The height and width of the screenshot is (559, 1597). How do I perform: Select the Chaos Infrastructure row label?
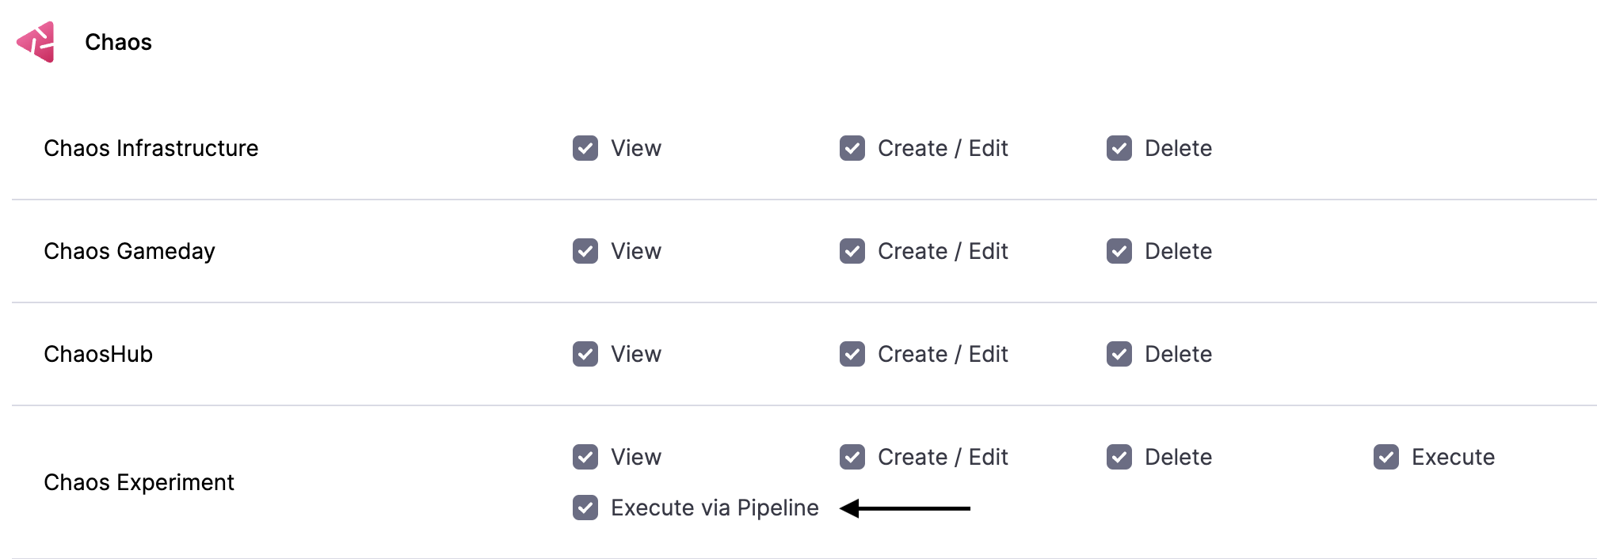151,148
